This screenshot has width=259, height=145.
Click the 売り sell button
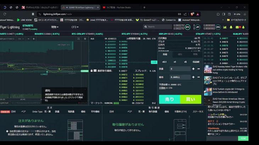pos(170,99)
